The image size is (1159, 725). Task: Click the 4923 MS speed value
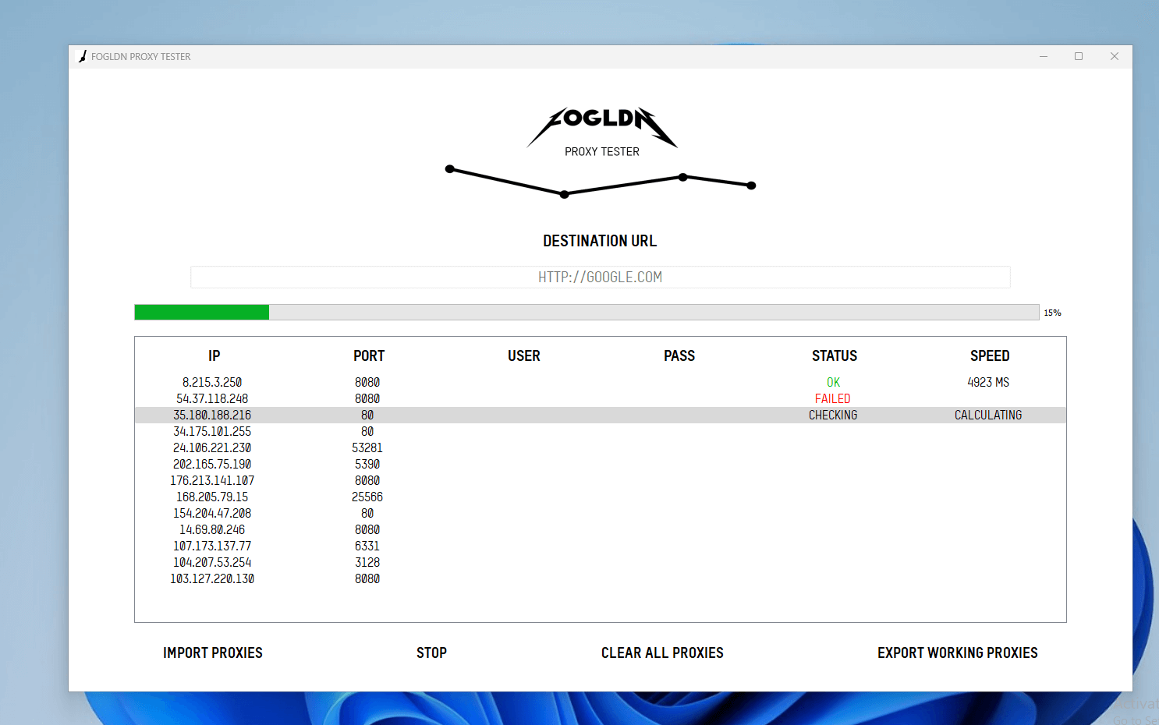[x=988, y=382]
